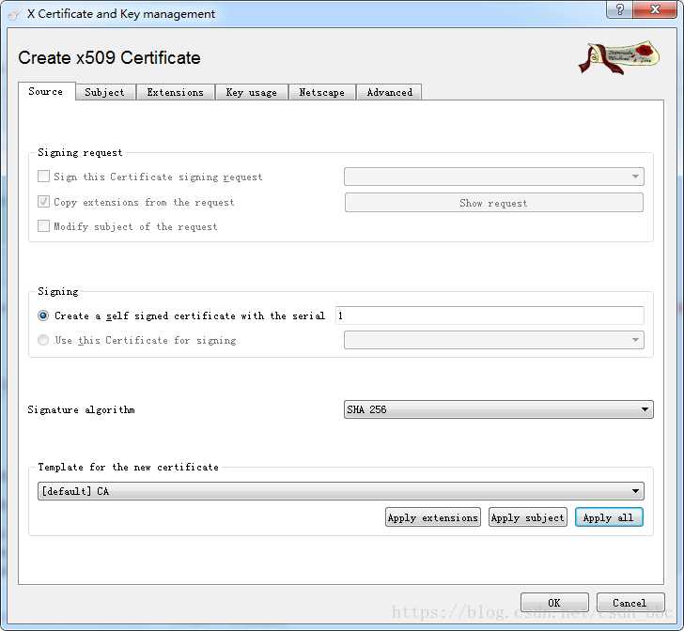
Task: Close the X Certificate dialog window
Action: point(655,9)
